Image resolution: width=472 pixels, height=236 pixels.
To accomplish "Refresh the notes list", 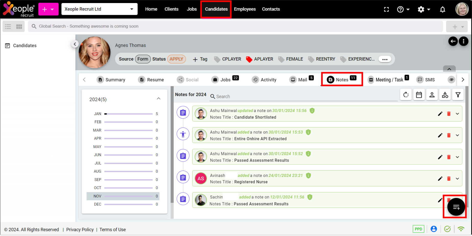I will click(406, 95).
